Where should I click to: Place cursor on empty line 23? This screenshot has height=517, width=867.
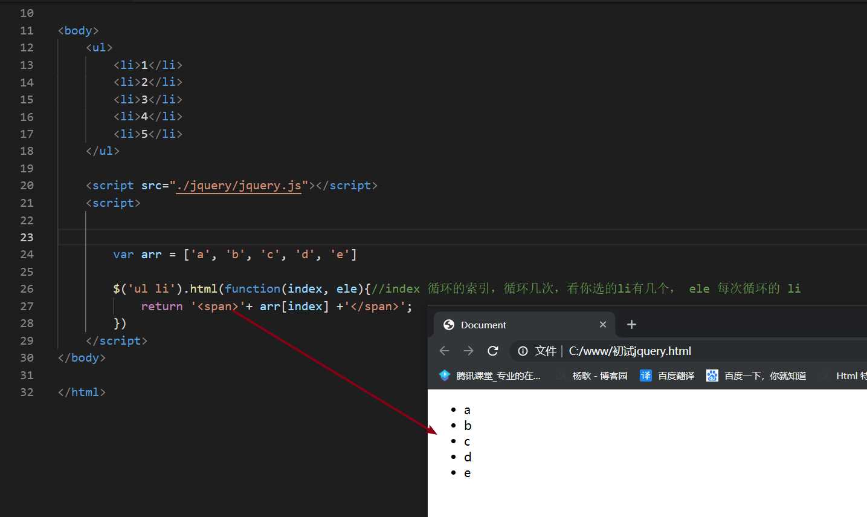point(462,237)
